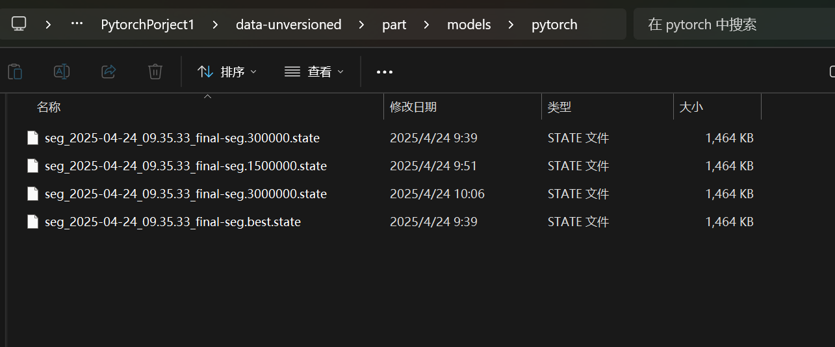
Task: Show hidden breadcrumb path via ellipsis
Action: point(77,25)
